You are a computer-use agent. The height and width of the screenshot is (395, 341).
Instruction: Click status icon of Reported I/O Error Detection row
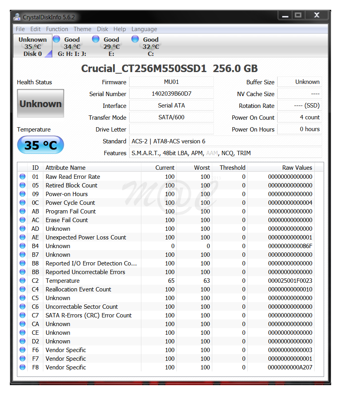pyautogui.click(x=22, y=263)
